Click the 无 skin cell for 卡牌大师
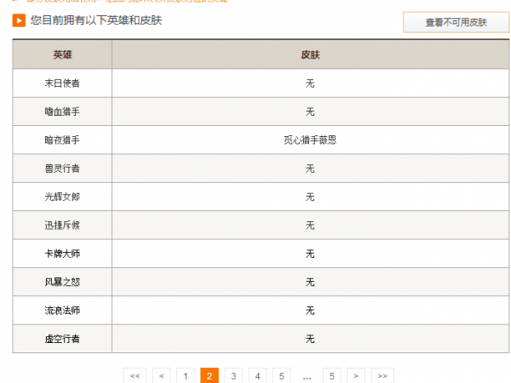Viewport: 511px width, 383px height. pos(310,254)
